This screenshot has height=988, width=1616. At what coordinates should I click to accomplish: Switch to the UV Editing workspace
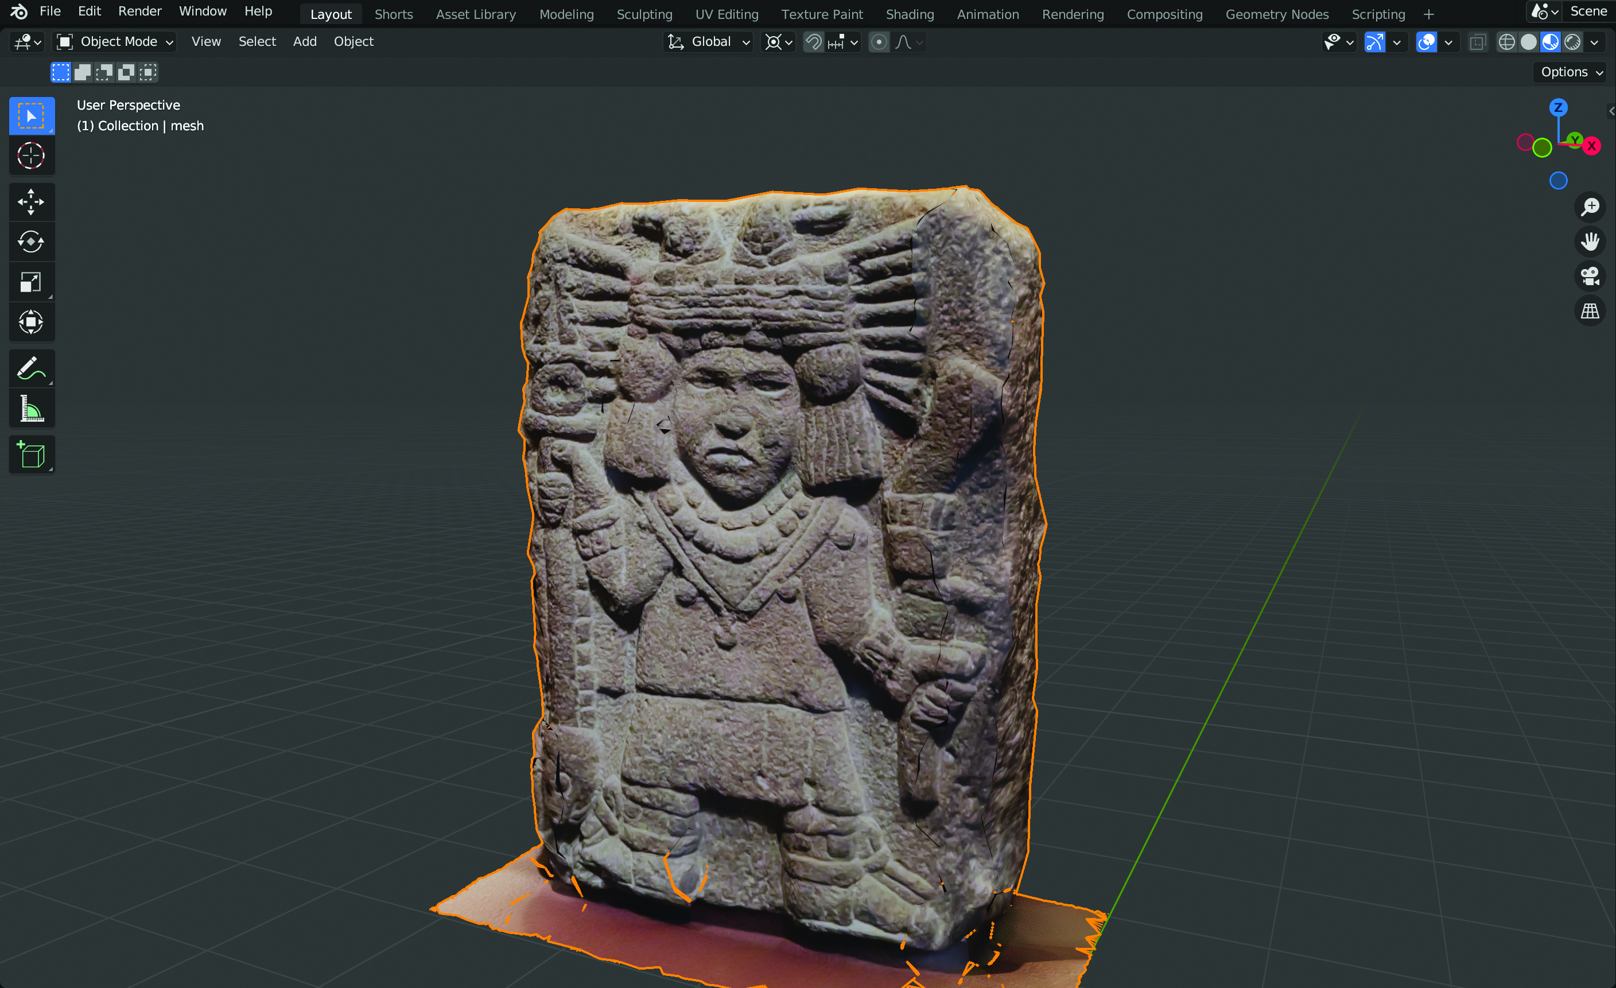[727, 14]
